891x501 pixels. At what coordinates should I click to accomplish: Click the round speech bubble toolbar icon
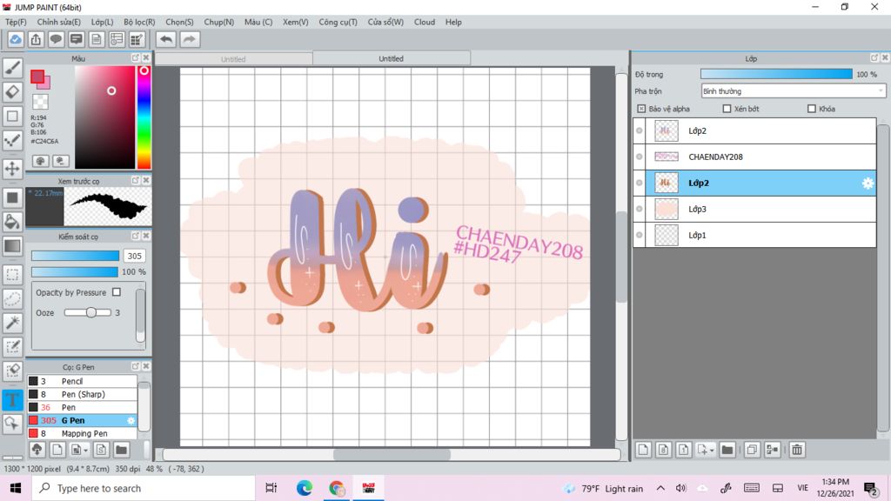pos(56,39)
